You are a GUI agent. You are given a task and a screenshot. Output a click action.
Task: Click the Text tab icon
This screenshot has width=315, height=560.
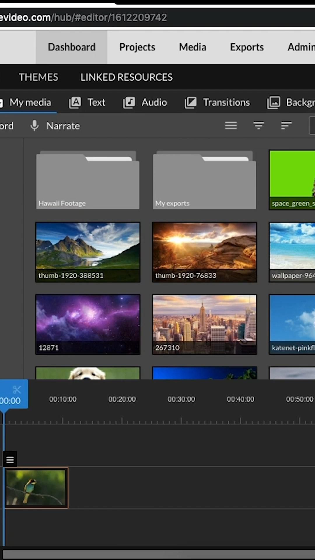(75, 103)
